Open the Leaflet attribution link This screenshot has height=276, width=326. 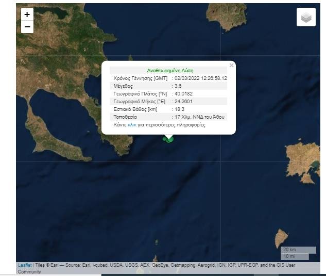24,265
